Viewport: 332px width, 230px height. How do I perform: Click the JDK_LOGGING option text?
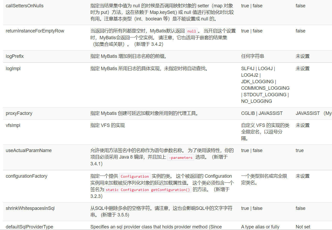(x=257, y=82)
